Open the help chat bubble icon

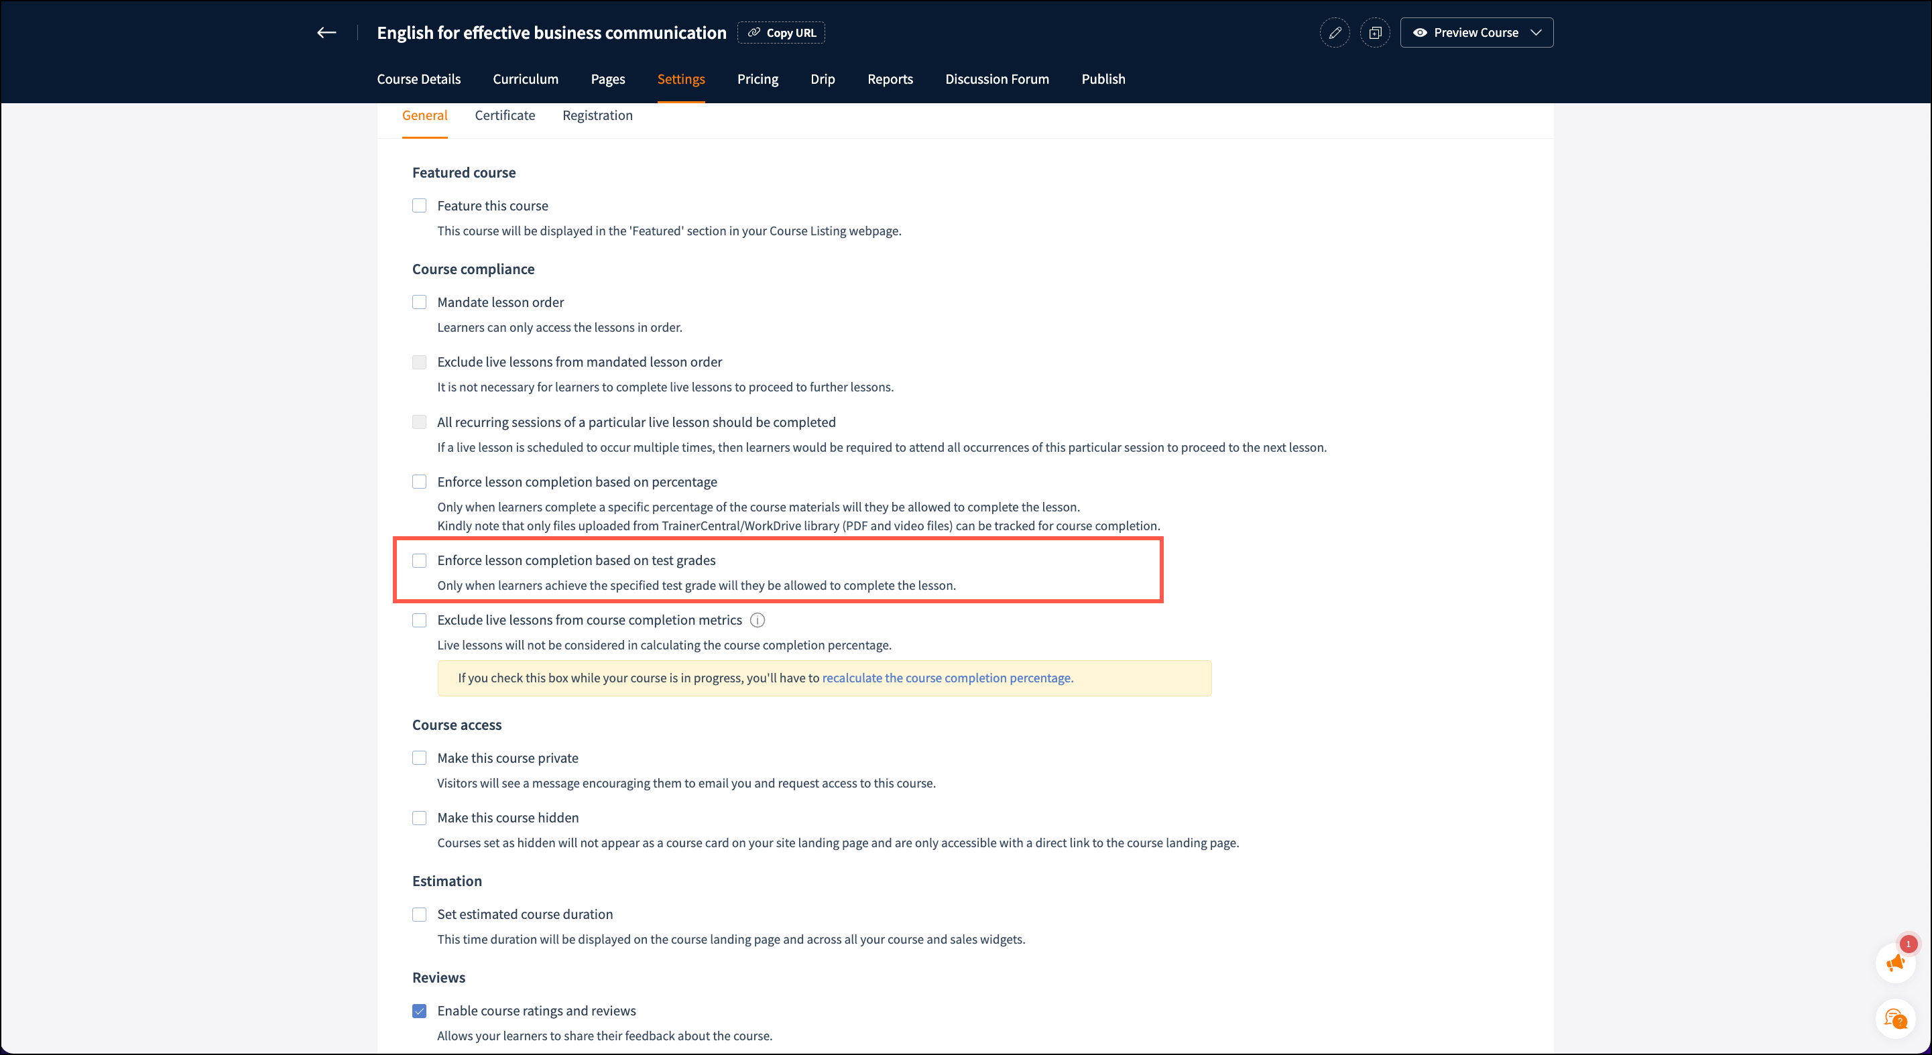click(1895, 1019)
